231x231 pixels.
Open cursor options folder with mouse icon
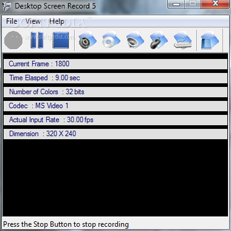point(159,40)
